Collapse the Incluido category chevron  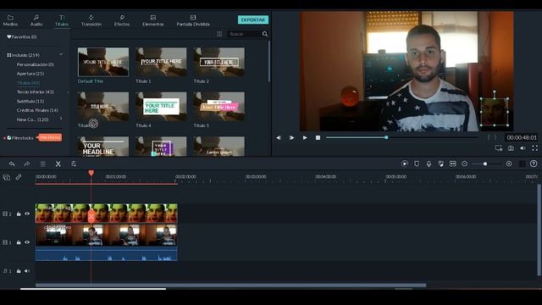(x=61, y=54)
